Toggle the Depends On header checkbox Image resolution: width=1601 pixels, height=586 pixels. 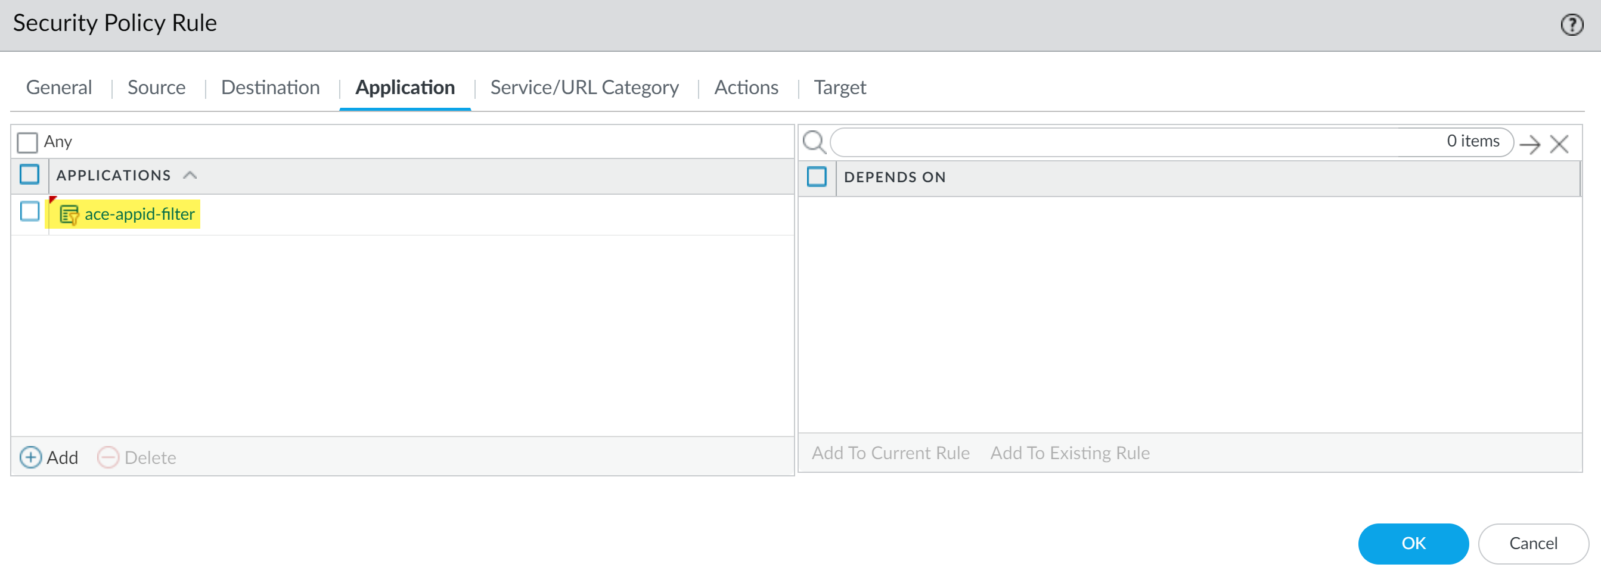click(x=817, y=177)
